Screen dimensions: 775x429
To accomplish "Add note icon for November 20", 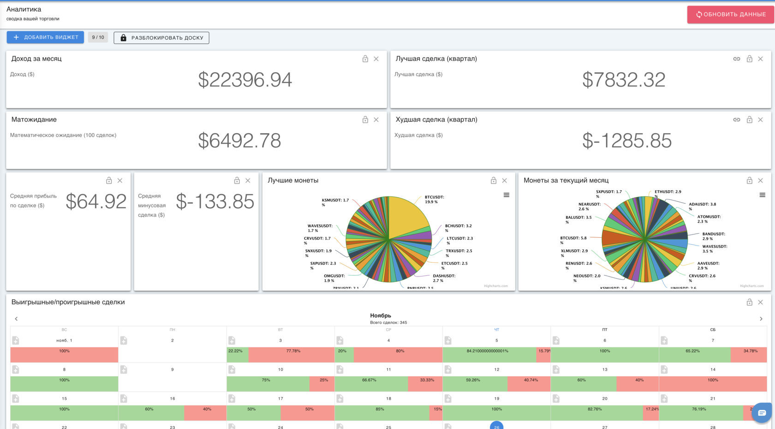I will point(556,399).
